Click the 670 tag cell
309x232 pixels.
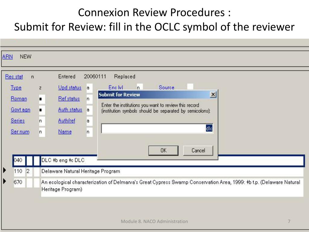click(x=19, y=182)
